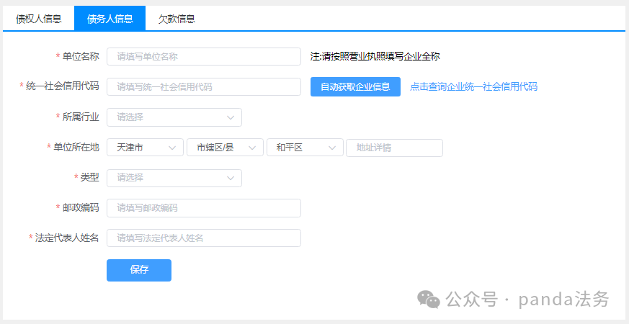The height and width of the screenshot is (324, 629).
Task: Switch to the 债权人信息 tab
Action: click(x=39, y=19)
